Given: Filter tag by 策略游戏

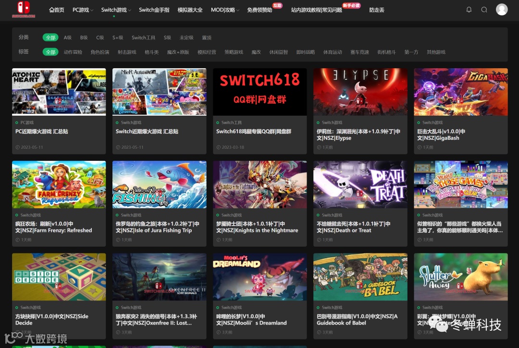Looking at the screenshot, I should pos(234,52).
